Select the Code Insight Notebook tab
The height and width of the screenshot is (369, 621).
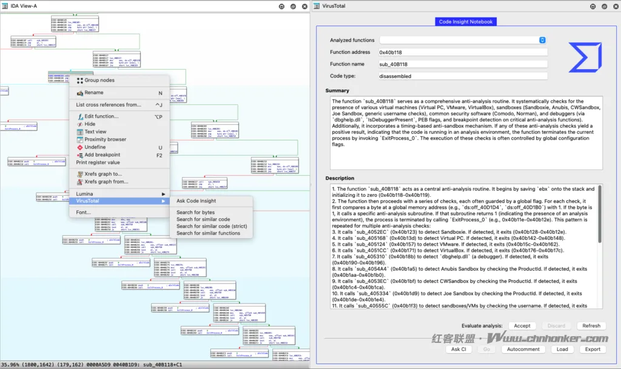pos(466,22)
